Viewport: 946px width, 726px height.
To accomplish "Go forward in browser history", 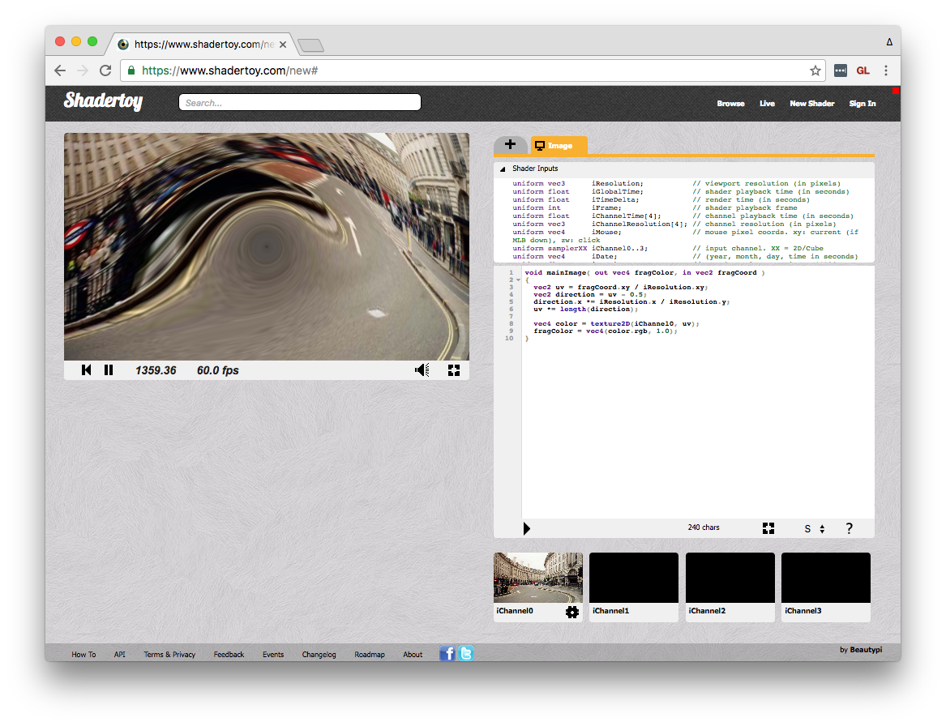I will pos(83,70).
